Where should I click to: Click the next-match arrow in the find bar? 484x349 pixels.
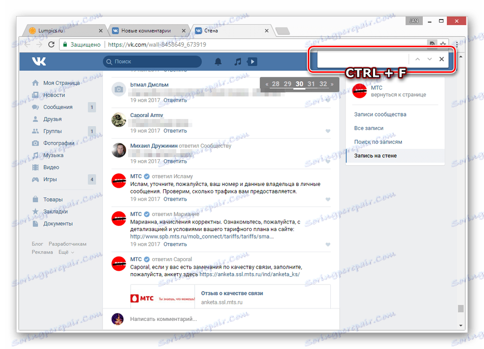point(429,59)
